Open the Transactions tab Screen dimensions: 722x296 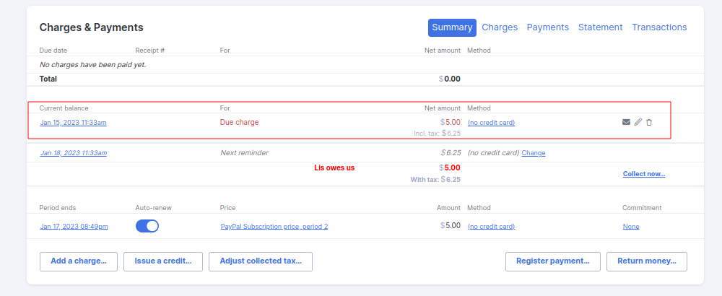(x=659, y=27)
